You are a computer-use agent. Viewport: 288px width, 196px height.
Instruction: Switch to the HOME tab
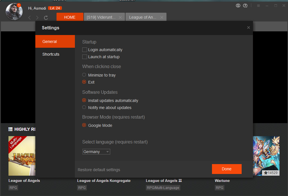[x=70, y=17]
